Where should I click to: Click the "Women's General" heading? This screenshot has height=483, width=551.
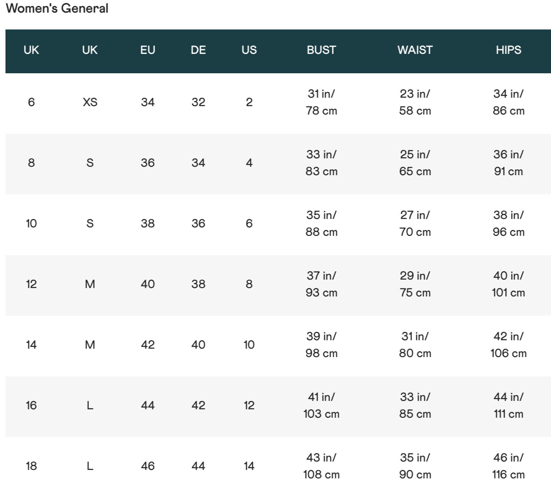point(57,8)
